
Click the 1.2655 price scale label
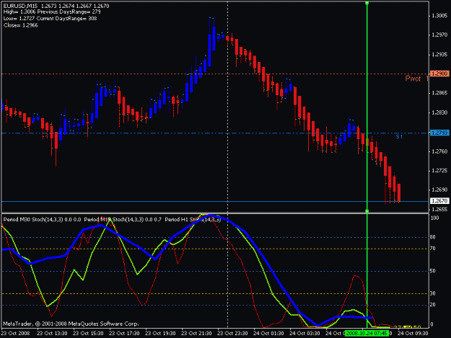(439, 209)
